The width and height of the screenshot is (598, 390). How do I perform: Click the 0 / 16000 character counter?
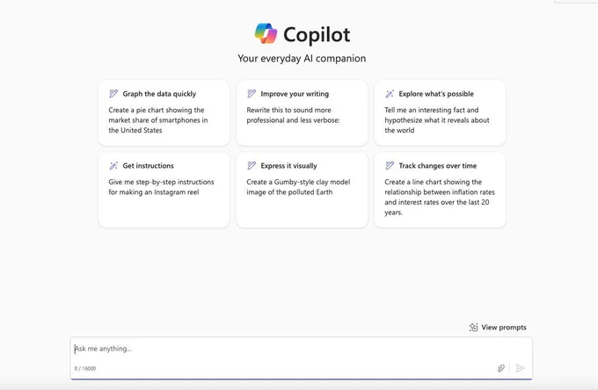click(85, 368)
